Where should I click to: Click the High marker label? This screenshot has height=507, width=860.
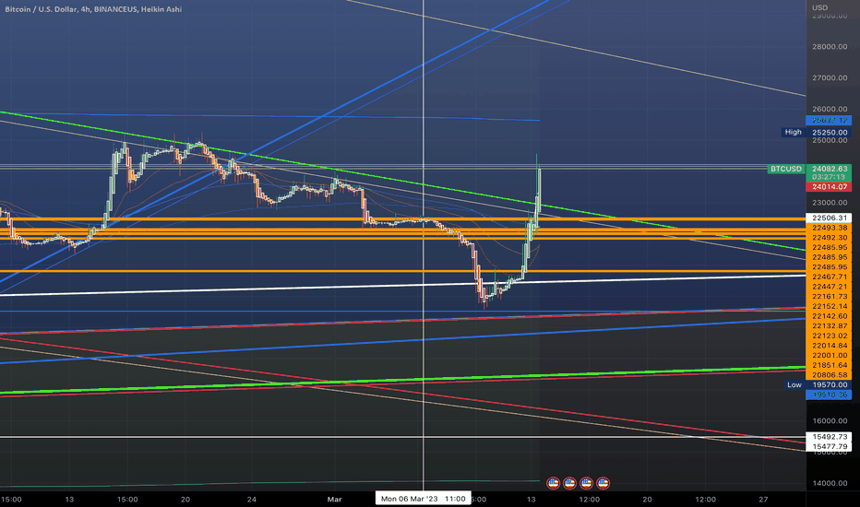[x=793, y=132]
